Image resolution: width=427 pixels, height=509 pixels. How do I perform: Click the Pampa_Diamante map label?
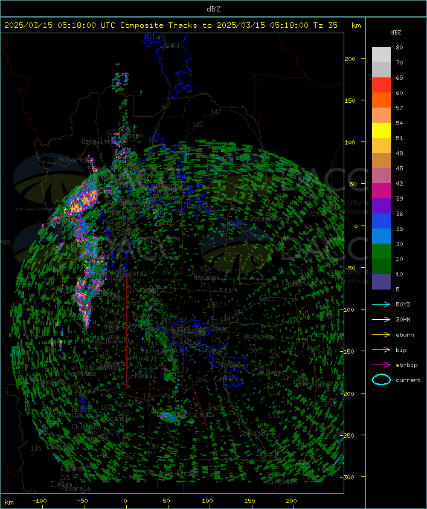click(109, 341)
